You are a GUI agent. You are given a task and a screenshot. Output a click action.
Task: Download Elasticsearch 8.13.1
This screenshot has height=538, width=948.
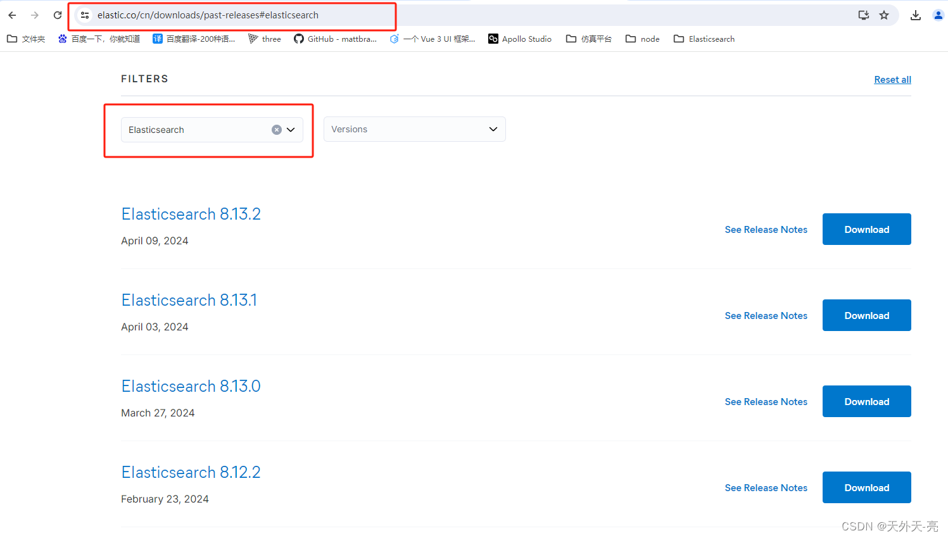[x=867, y=315]
